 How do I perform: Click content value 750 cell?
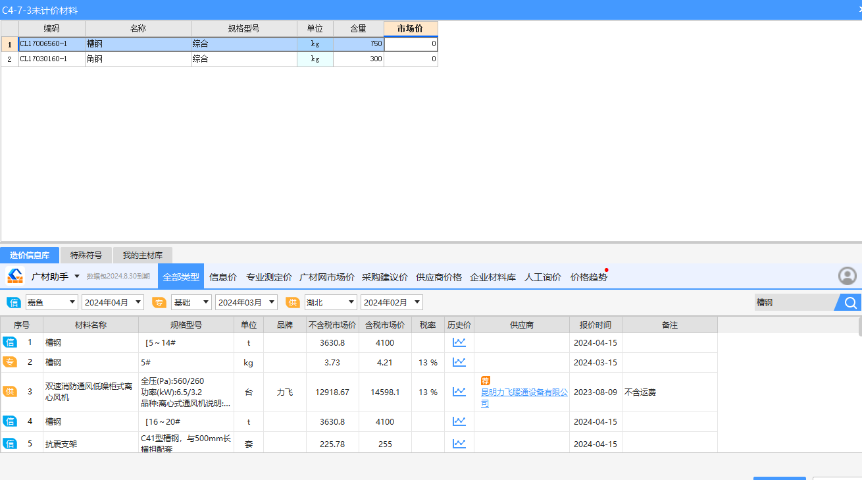[x=359, y=44]
